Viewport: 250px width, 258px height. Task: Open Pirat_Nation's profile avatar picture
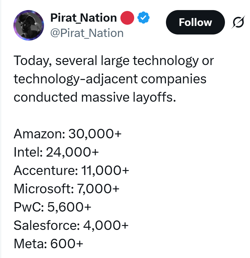[29, 25]
